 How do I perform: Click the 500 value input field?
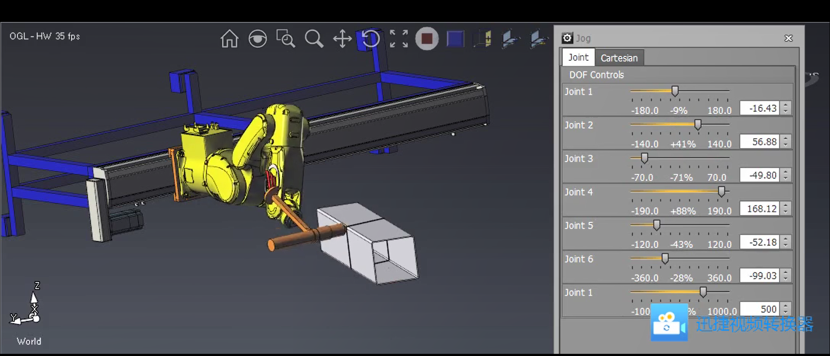[760, 309]
